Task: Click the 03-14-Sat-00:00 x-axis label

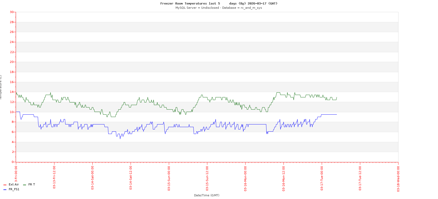Action: [92, 178]
